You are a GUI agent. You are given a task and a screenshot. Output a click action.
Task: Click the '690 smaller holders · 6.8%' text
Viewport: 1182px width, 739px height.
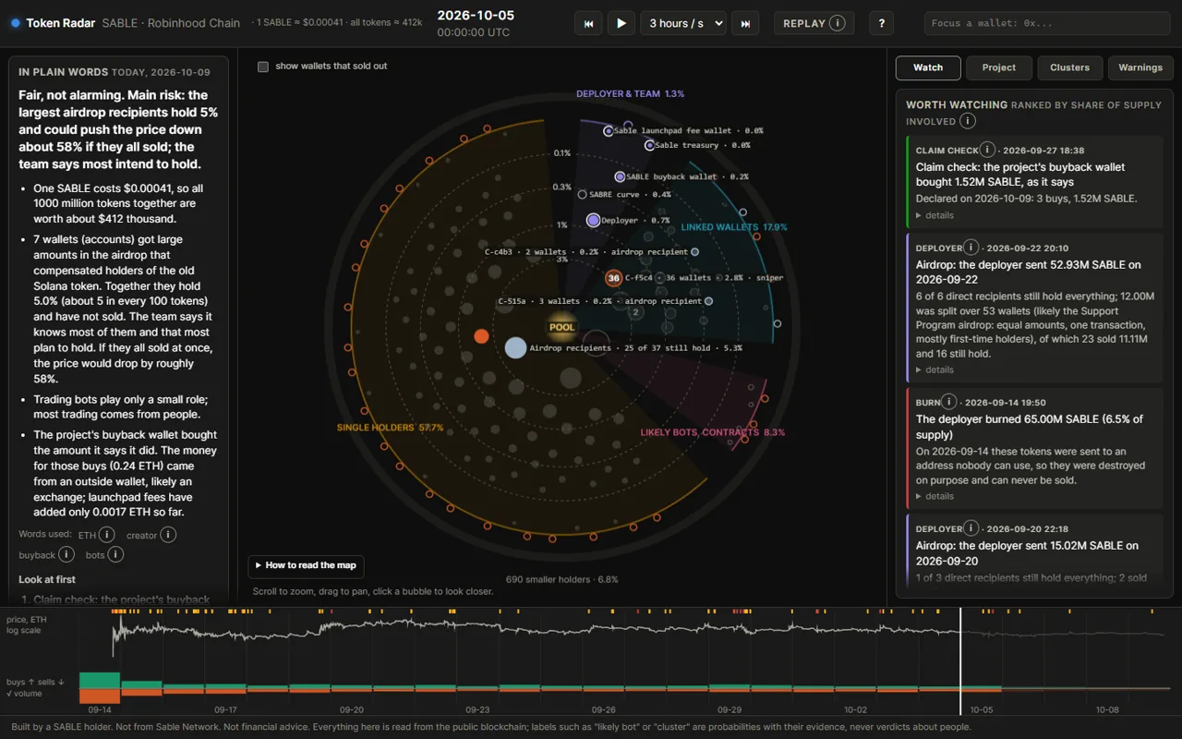[561, 580]
